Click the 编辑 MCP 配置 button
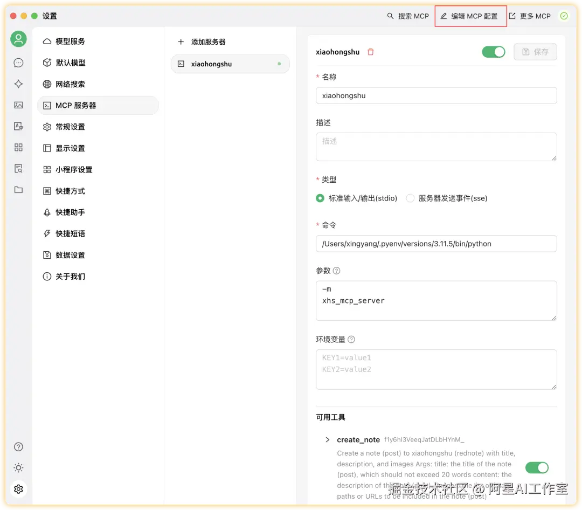The width and height of the screenshot is (582, 510). 470,16
